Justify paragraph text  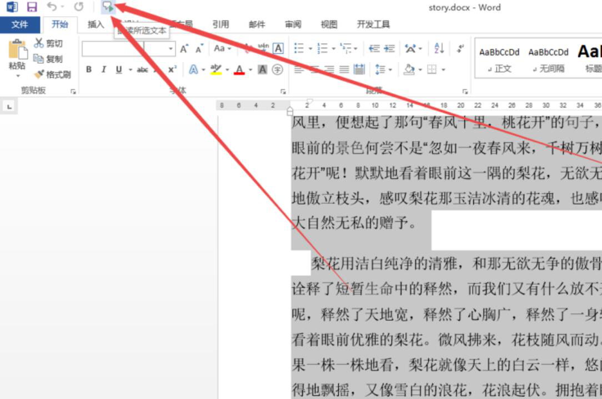pyautogui.click(x=344, y=69)
